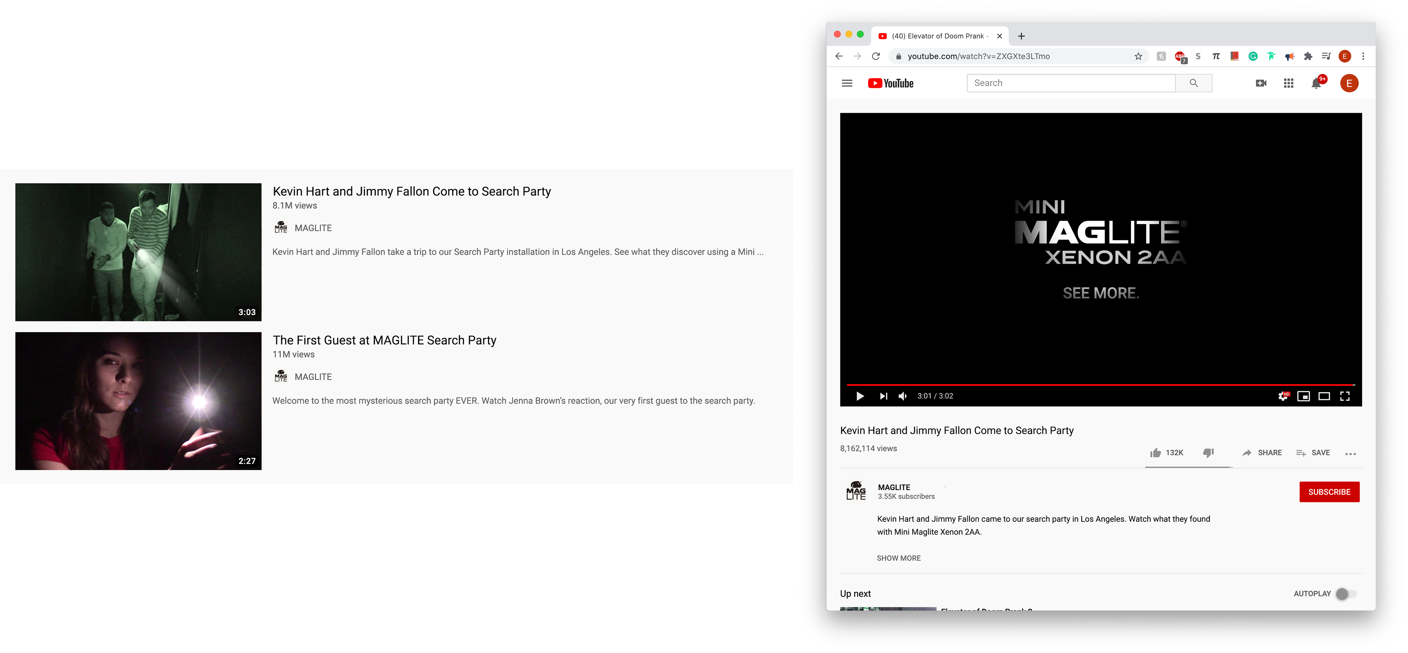Open the MAGLITE channel name link

(894, 487)
